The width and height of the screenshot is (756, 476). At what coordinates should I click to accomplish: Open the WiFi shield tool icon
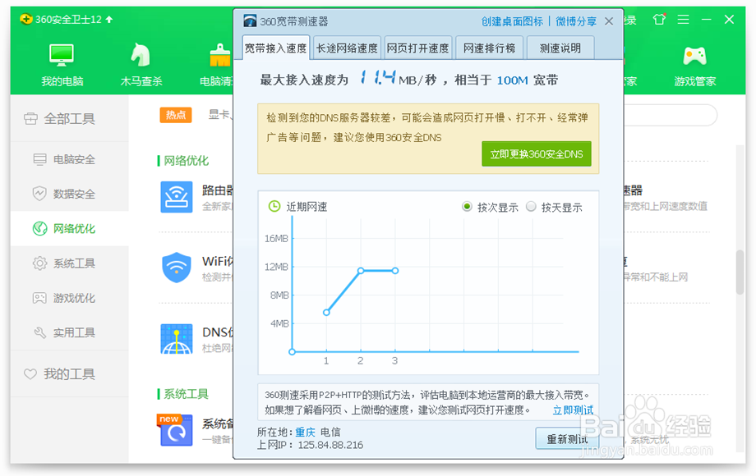click(177, 268)
